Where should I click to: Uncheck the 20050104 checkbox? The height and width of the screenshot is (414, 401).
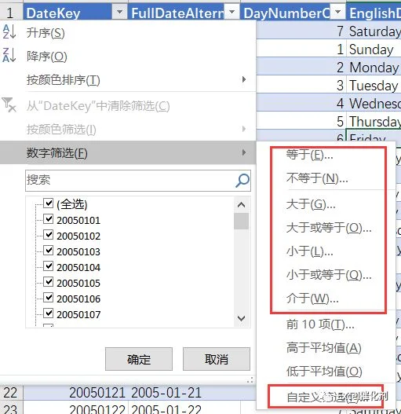(49, 266)
